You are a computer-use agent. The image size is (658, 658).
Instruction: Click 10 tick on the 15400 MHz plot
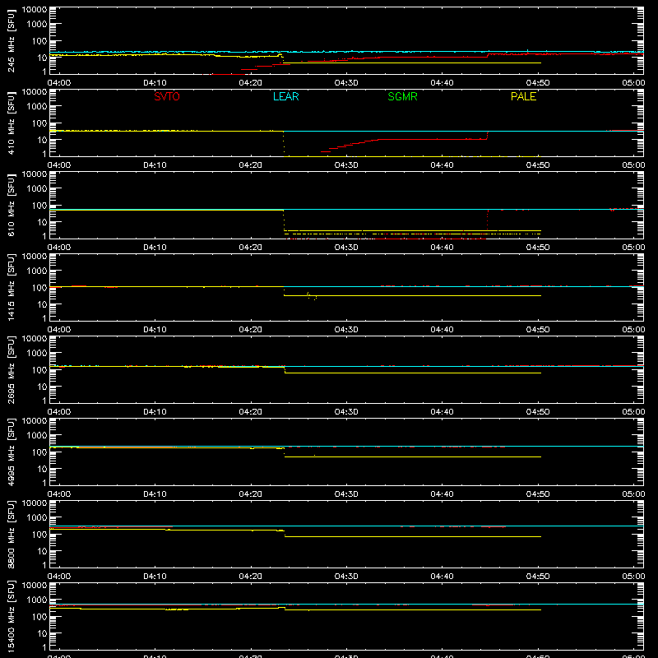[42, 633]
